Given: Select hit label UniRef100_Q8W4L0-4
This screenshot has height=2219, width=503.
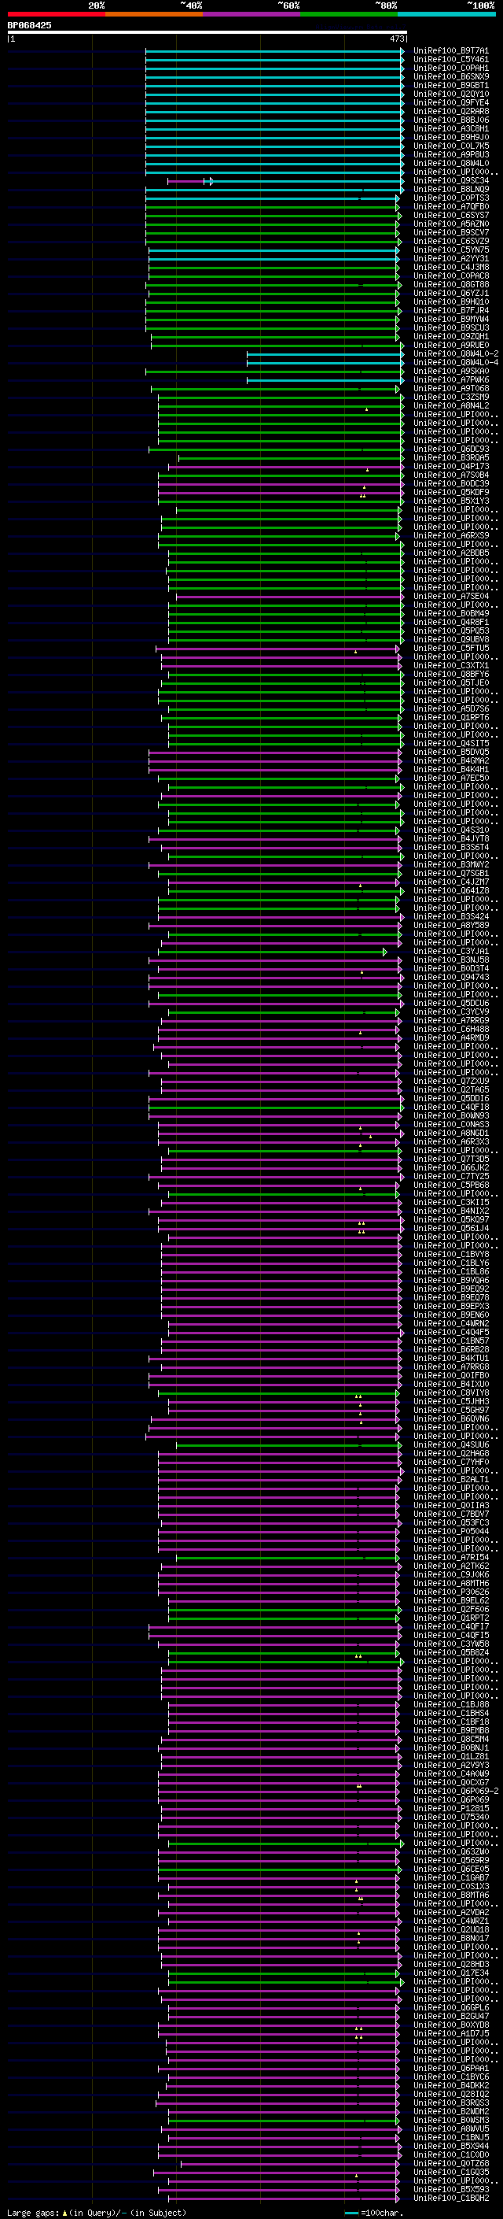Looking at the screenshot, I should [x=456, y=363].
